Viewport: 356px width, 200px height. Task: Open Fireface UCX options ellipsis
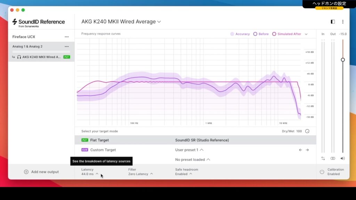coord(66,37)
